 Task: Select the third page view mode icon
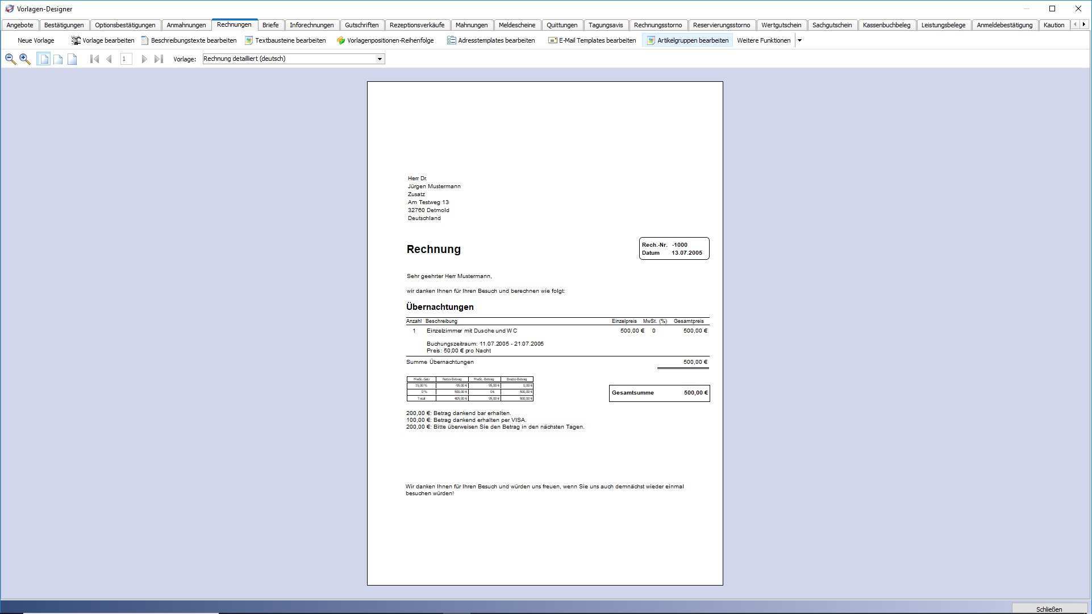tap(72, 59)
